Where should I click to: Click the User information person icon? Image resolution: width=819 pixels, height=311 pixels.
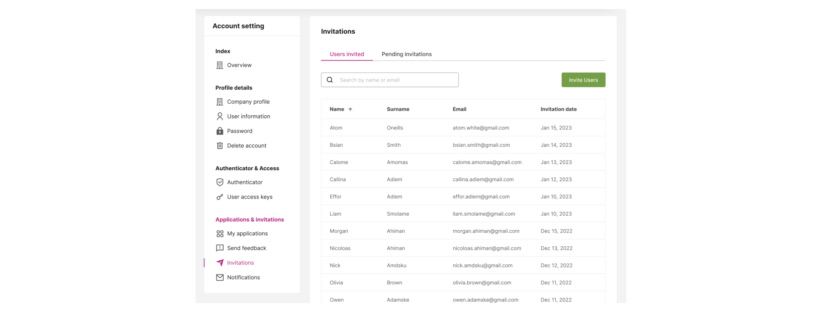point(219,116)
